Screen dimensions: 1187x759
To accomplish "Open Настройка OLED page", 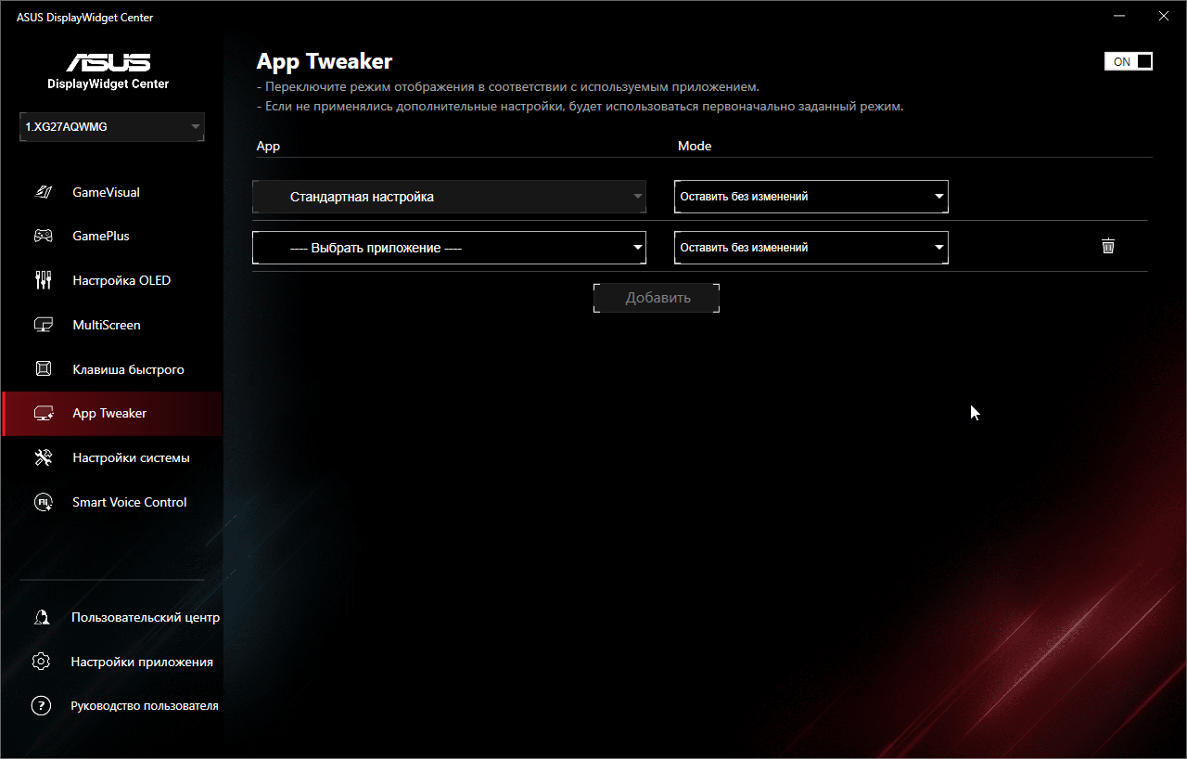I will click(112, 280).
